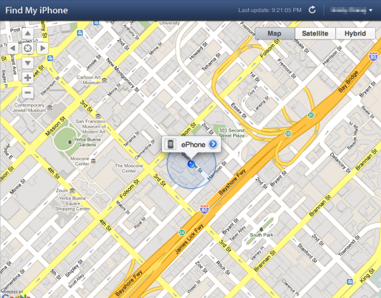The width and height of the screenshot is (381, 298).
Task: Click the Google logo link
Action: pos(15,296)
